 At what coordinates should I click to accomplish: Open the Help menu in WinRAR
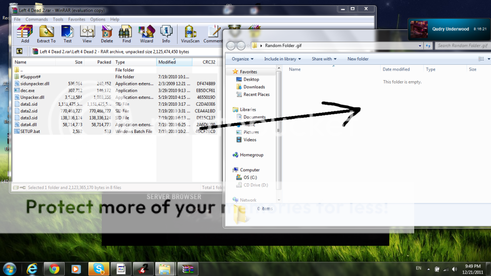click(x=115, y=19)
